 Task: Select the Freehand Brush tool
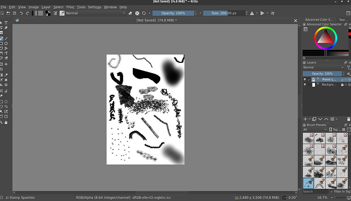(2, 39)
